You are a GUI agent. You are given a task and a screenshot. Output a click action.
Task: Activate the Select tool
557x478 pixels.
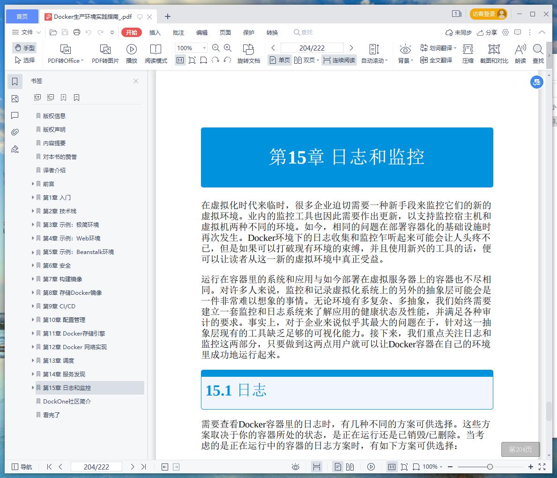tap(24, 60)
